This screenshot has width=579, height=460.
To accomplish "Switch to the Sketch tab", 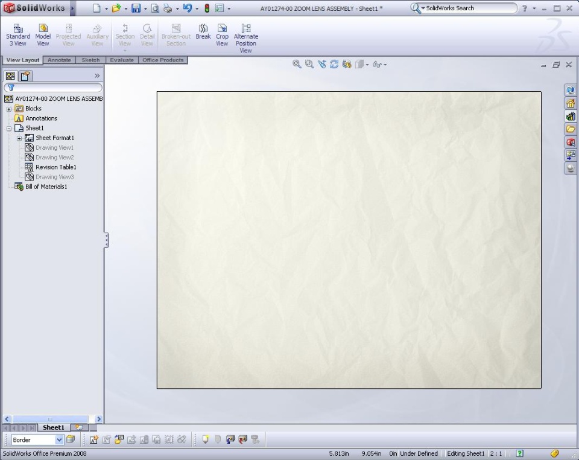I will point(90,60).
